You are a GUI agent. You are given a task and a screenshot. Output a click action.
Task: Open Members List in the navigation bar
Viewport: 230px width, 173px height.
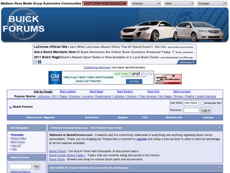tap(174, 117)
